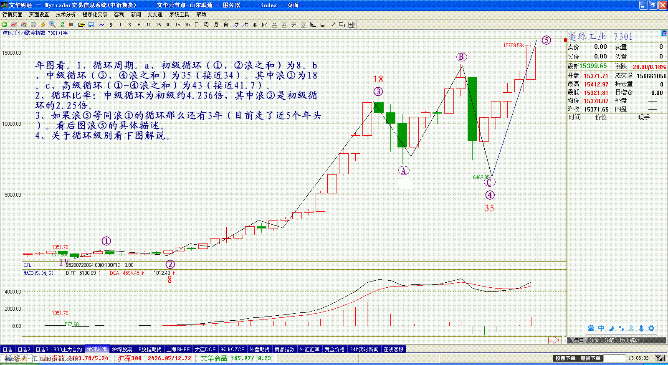This screenshot has height=365, width=668.
Task: Open the 技术分析 menu
Action: point(66,14)
